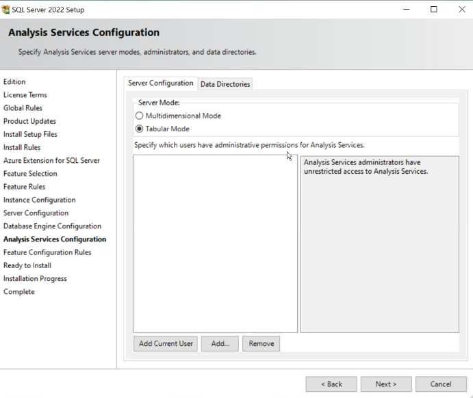Image resolution: width=473 pixels, height=398 pixels.
Task: Open the Data Directories tab
Action: pos(225,84)
